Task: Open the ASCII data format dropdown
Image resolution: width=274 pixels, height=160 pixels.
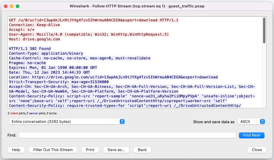Action: (x=251, y=121)
